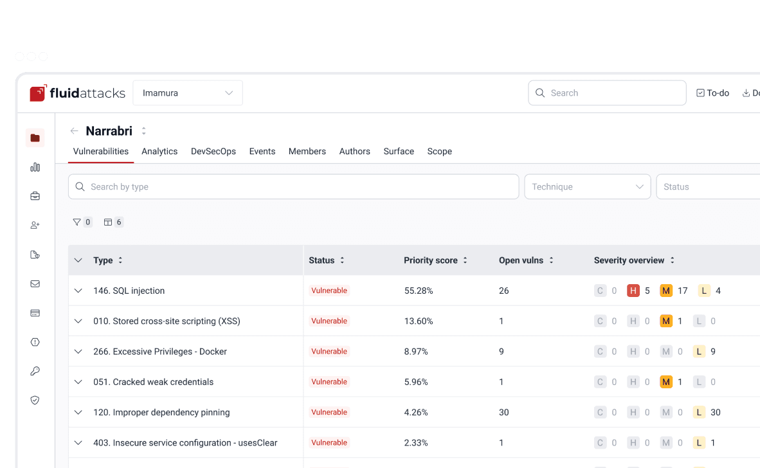Click the Medium badge in Cracked weak credentials row
Screen dimensions: 760x468
pos(666,382)
